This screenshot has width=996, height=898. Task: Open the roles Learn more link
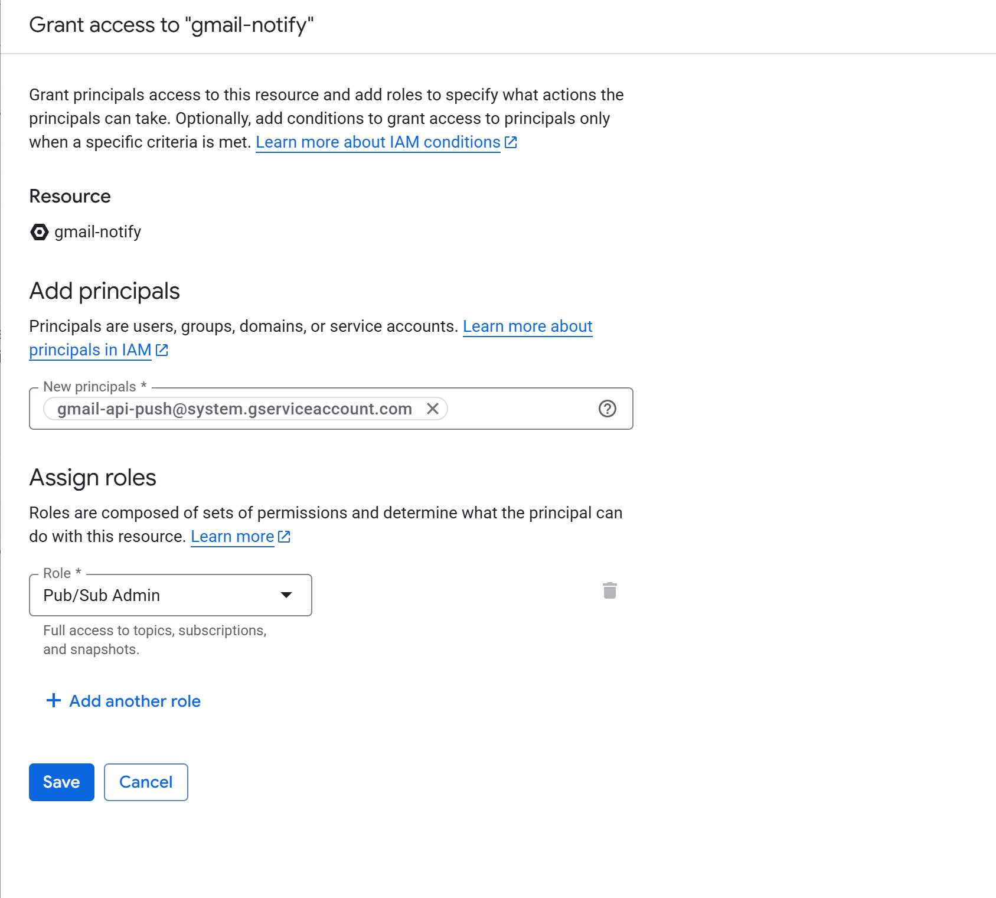(232, 537)
